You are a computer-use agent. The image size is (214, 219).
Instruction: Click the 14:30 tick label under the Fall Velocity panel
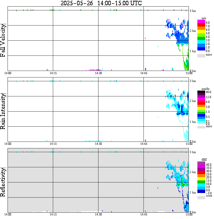[98, 73]
